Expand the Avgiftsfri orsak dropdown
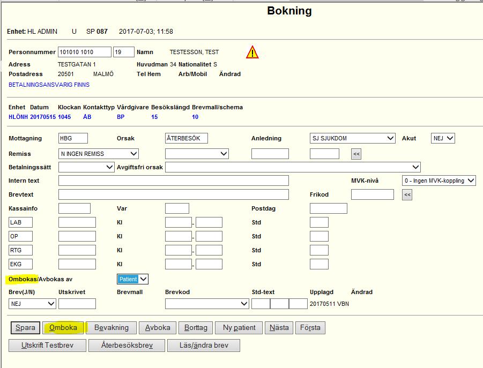Image resolution: width=483 pixels, height=368 pixels. [293, 167]
